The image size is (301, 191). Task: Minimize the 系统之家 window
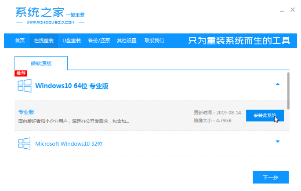pos(279,10)
